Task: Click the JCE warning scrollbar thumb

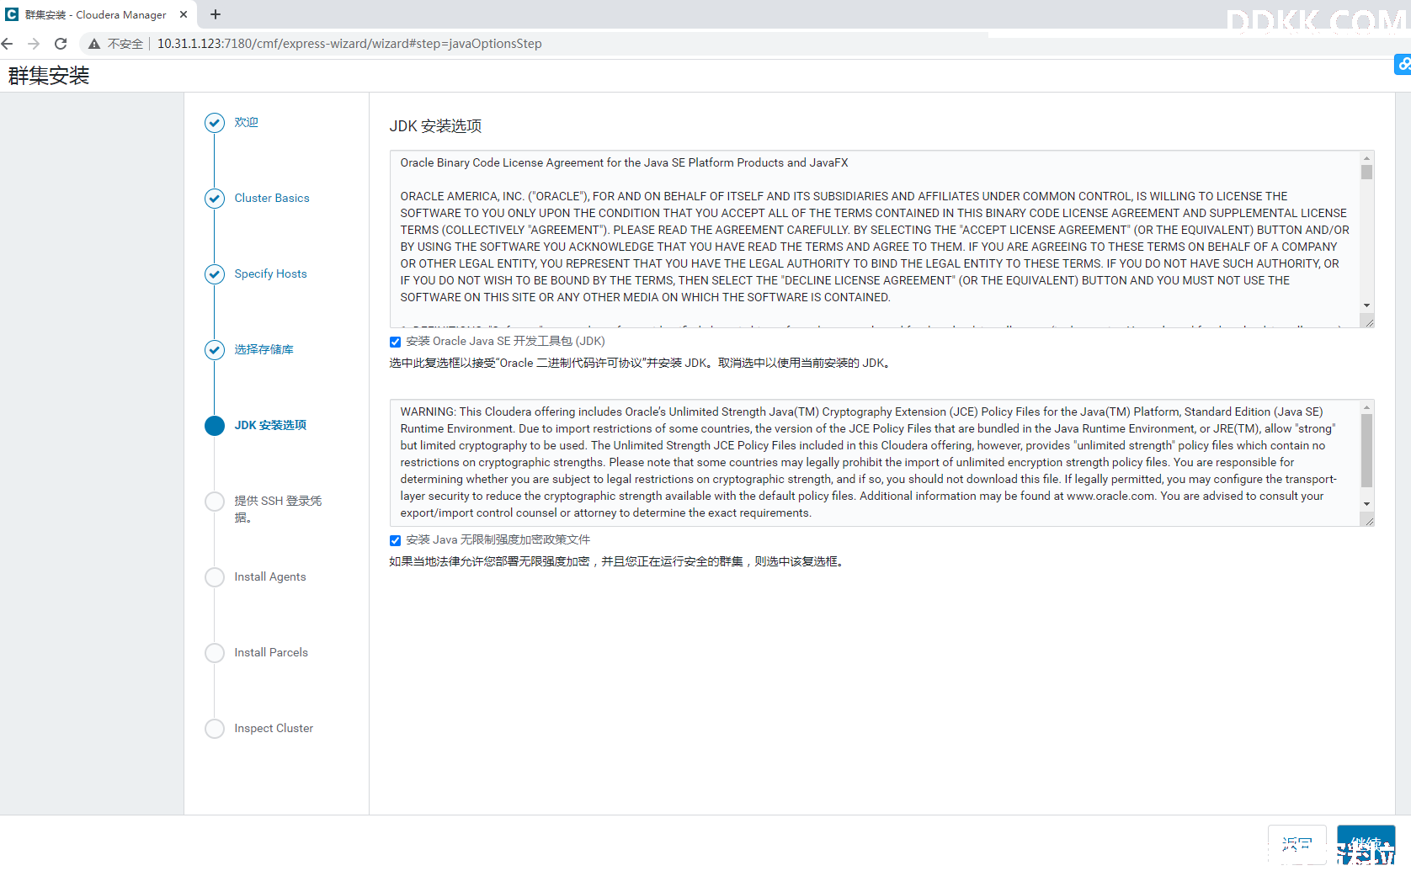Action: pyautogui.click(x=1366, y=450)
